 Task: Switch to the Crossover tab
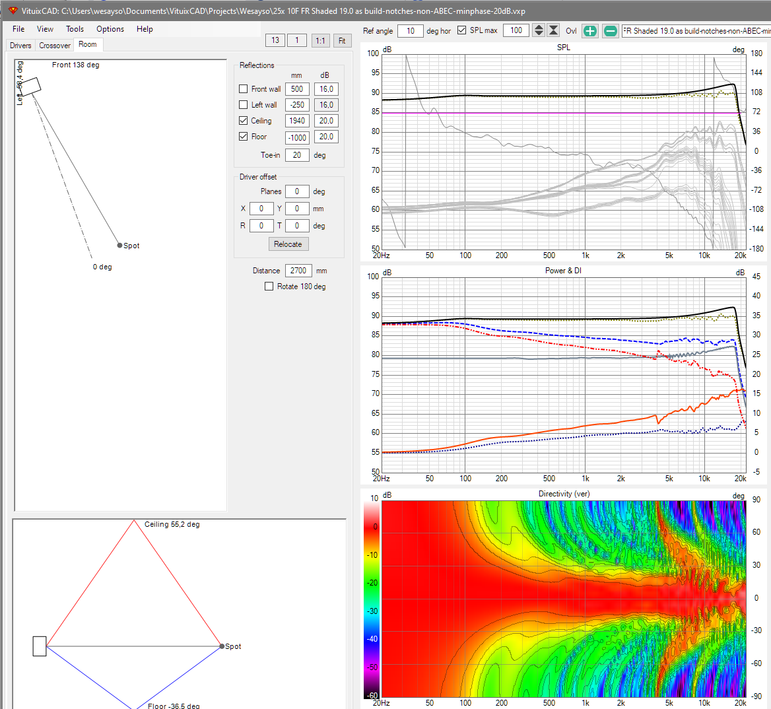(x=55, y=46)
